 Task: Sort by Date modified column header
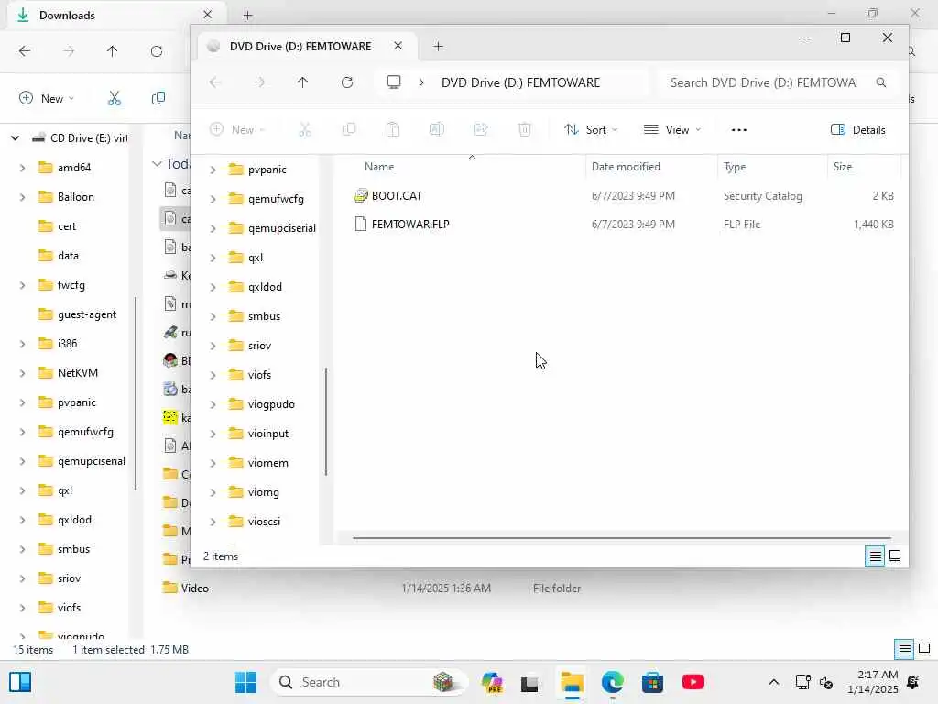click(626, 167)
